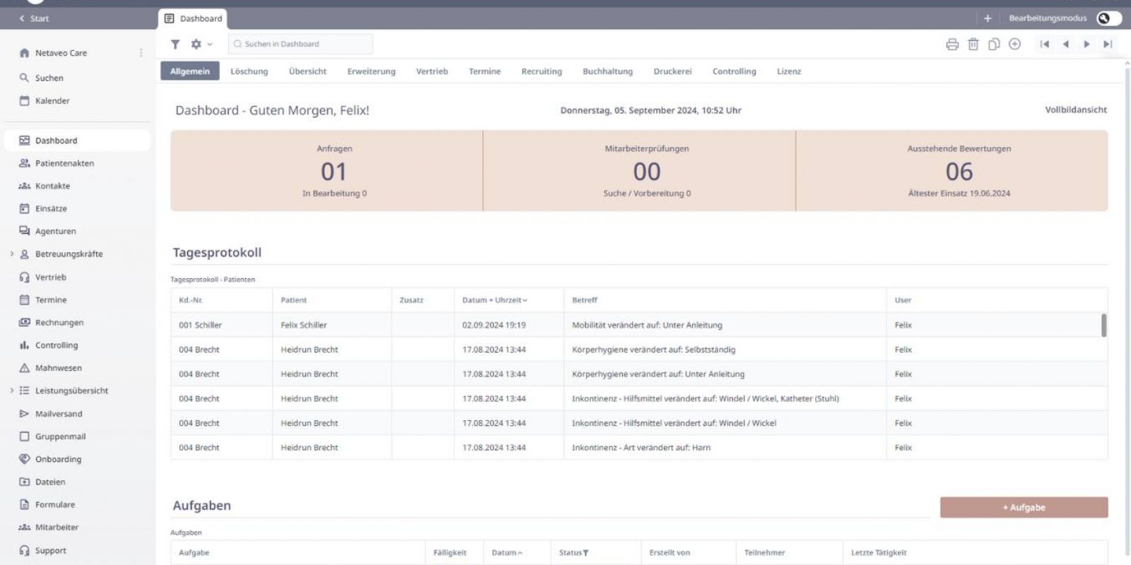The width and height of the screenshot is (1131, 565).
Task: Click the + Aufgabe button
Action: click(x=1024, y=507)
